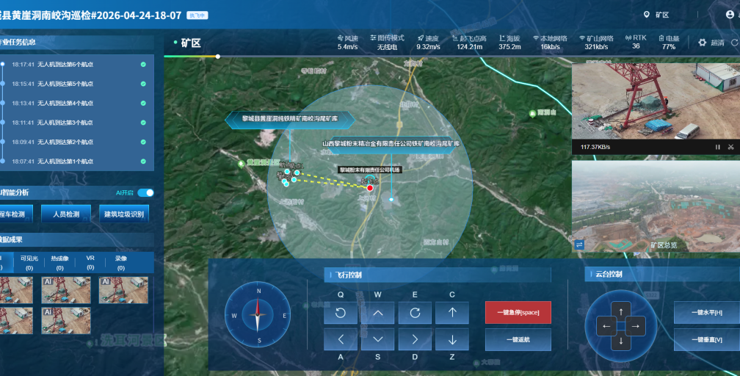The image size is (740, 376).
Task: Ascend drone with C up arrow
Action: pyautogui.click(x=452, y=313)
